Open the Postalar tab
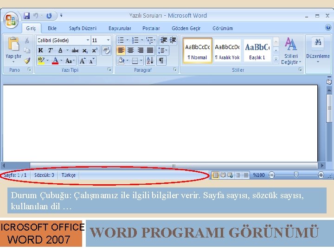 [151, 28]
